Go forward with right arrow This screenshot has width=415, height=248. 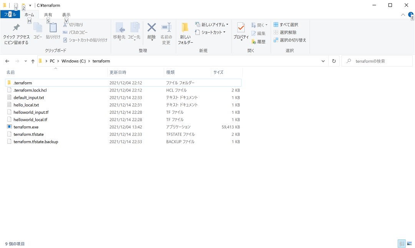(x=17, y=61)
